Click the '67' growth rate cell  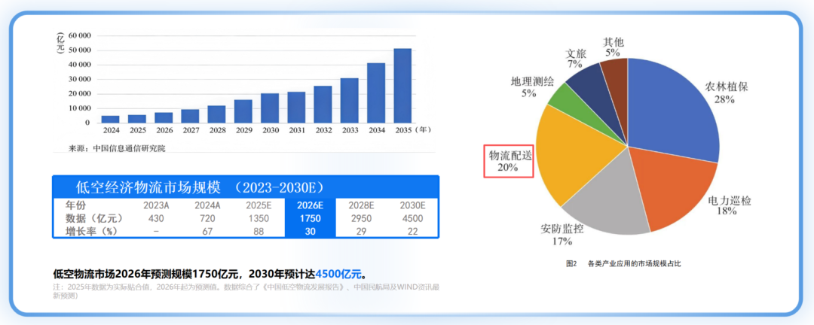208,232
